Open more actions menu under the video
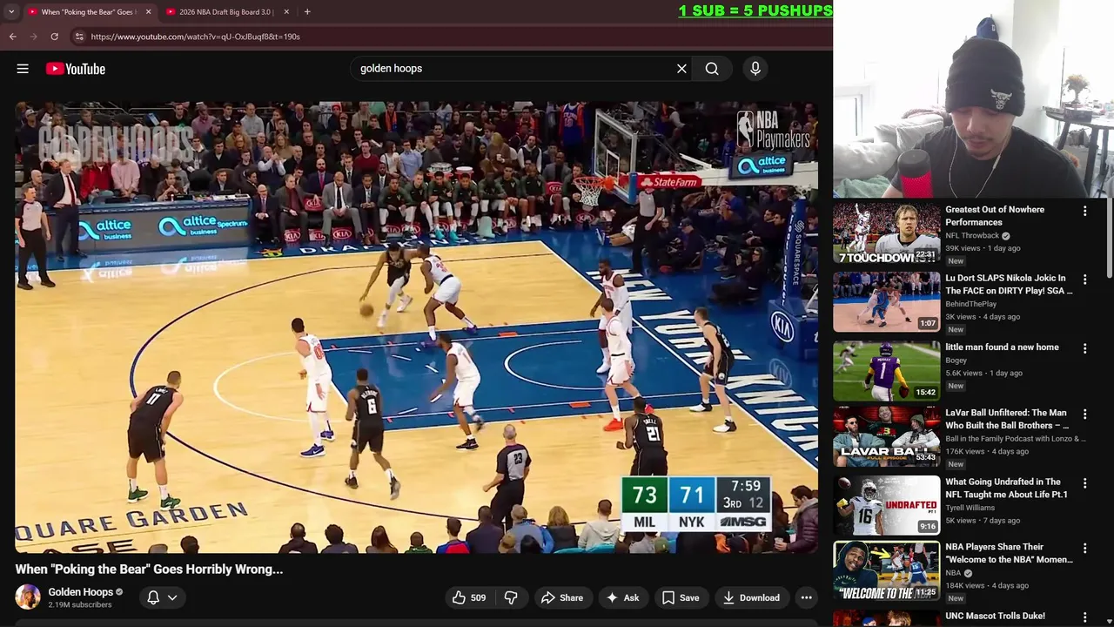Image resolution: width=1114 pixels, height=627 pixels. pos(807,597)
